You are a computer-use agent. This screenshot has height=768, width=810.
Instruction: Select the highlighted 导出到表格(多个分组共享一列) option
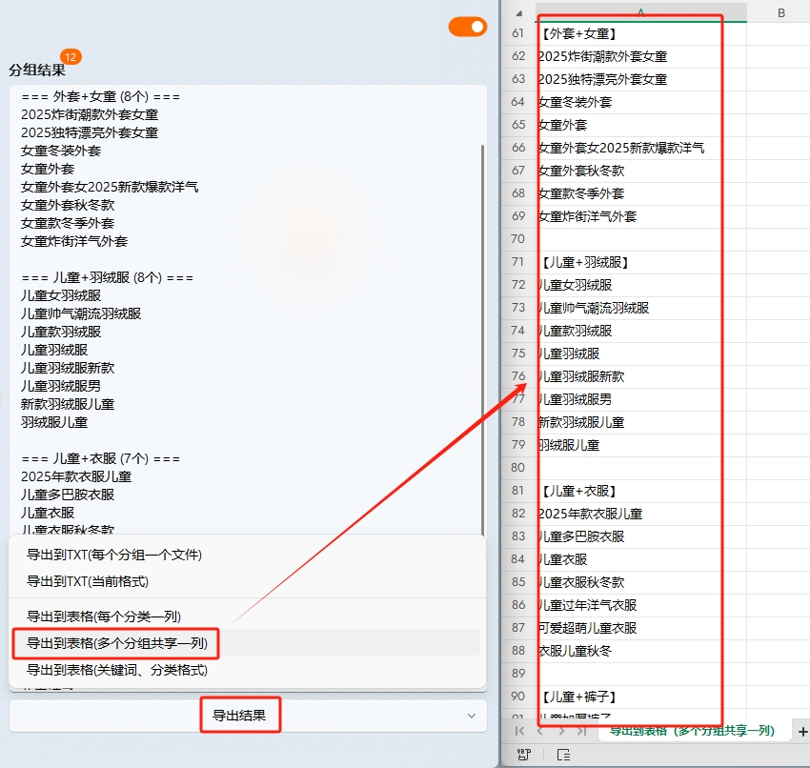[x=114, y=644]
